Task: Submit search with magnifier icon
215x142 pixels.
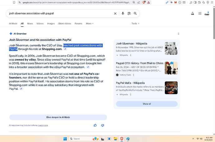Action: (x=135, y=13)
